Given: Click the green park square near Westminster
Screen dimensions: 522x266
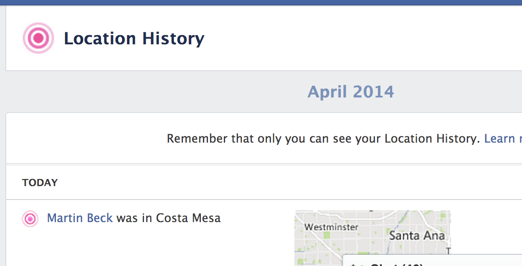Looking at the screenshot, I should [327, 235].
